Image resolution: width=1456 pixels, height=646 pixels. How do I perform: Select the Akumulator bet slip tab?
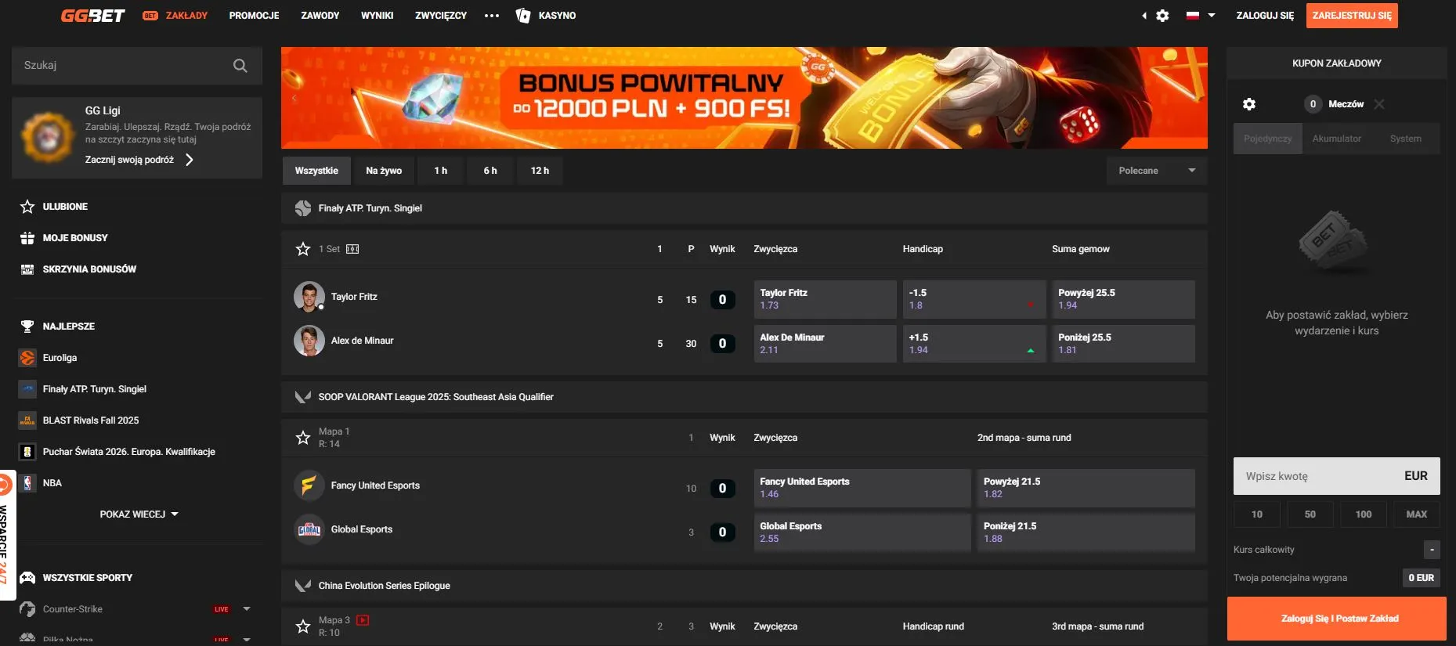tap(1336, 139)
